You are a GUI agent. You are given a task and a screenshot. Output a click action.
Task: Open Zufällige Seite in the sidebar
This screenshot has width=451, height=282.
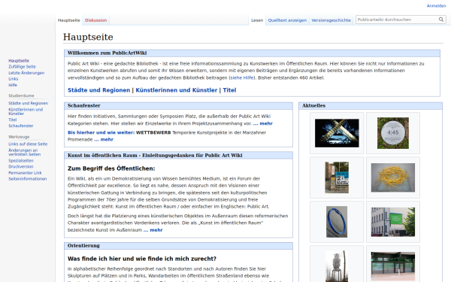22,67
